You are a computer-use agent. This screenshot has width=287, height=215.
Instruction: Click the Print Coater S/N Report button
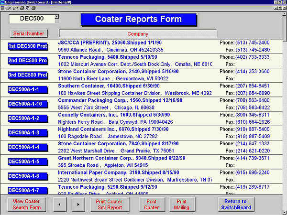tap(110, 204)
